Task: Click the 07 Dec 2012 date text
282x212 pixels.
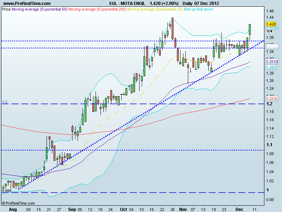Action: click(x=207, y=4)
